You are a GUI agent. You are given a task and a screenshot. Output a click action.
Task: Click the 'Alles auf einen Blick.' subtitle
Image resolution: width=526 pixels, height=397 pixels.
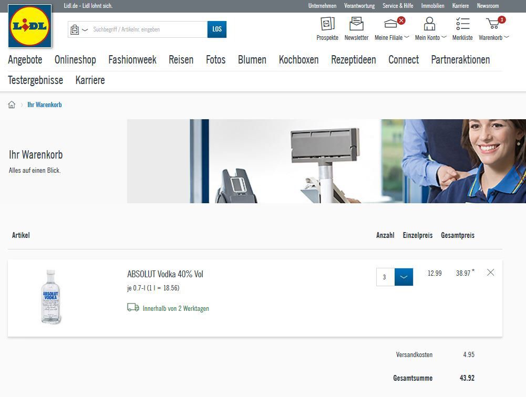click(35, 170)
